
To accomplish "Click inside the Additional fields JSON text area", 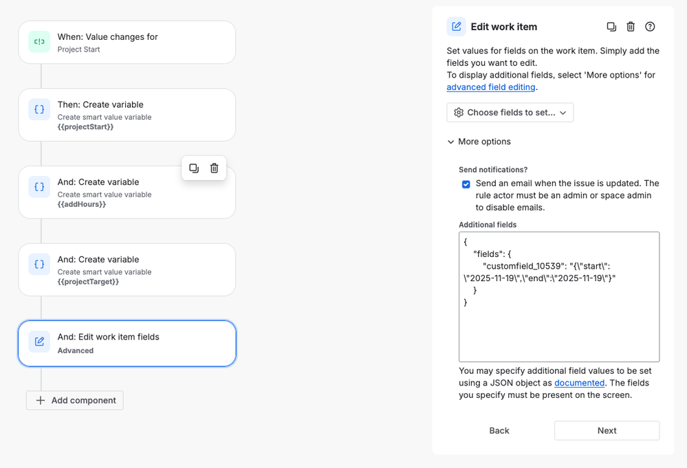I will tap(558, 330).
